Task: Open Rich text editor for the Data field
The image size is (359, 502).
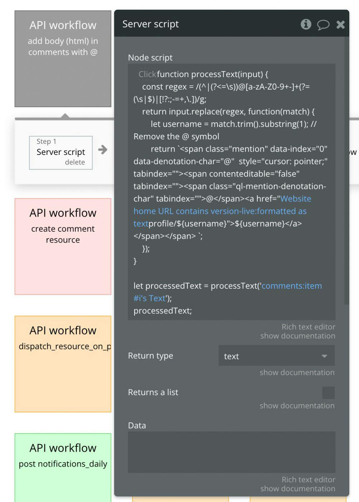Action: coord(308,479)
